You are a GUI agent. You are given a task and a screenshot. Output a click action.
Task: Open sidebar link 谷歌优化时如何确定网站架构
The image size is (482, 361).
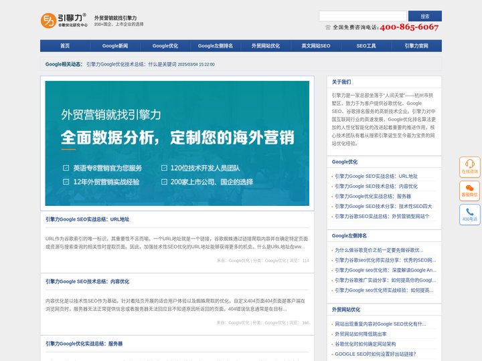pyautogui.click(x=366, y=344)
